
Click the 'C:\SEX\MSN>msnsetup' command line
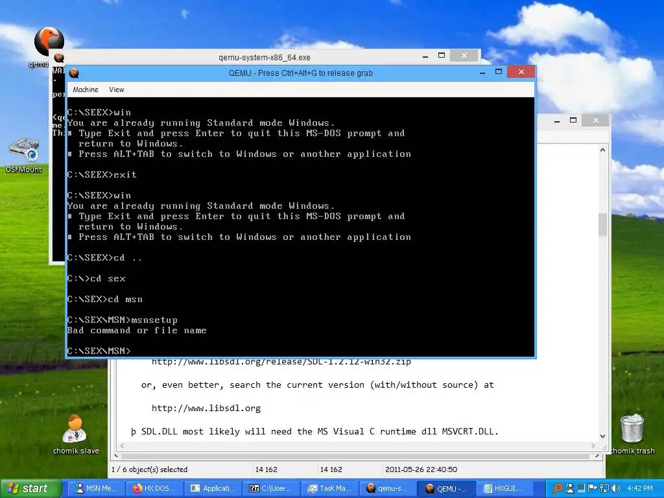click(x=123, y=320)
